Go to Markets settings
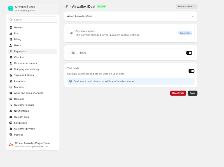This screenshot has width=224, height=167. click(33, 87)
